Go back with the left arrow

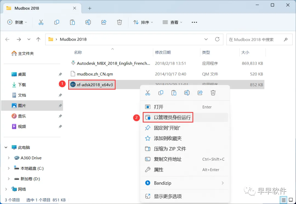pyautogui.click(x=7, y=39)
